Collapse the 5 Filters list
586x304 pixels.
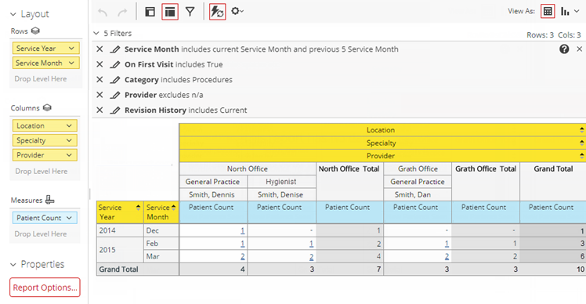[x=96, y=33]
